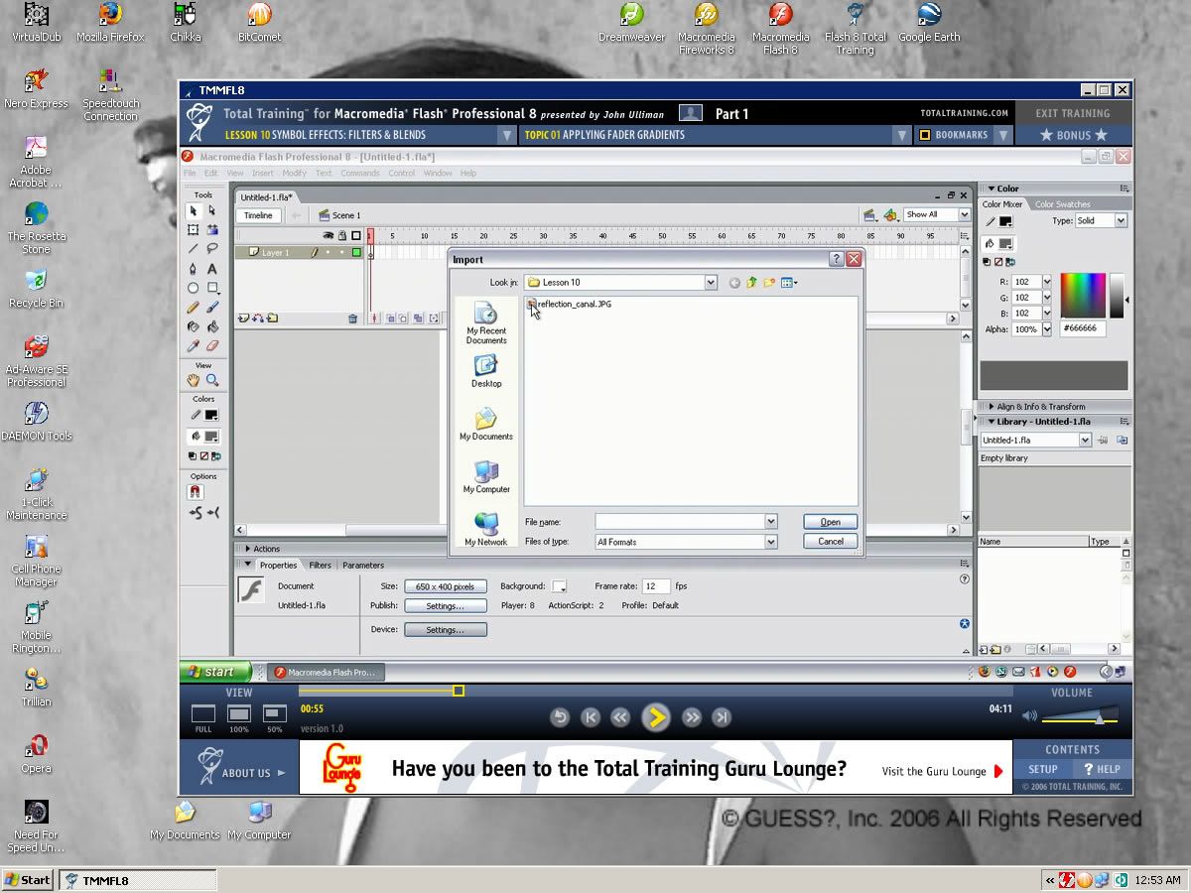Open the HELP menu item
The image size is (1191, 893).
(x=1101, y=769)
